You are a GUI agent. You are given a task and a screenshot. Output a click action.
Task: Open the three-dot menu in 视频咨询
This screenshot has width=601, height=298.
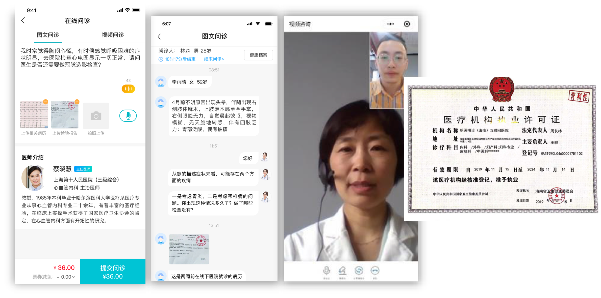390,24
